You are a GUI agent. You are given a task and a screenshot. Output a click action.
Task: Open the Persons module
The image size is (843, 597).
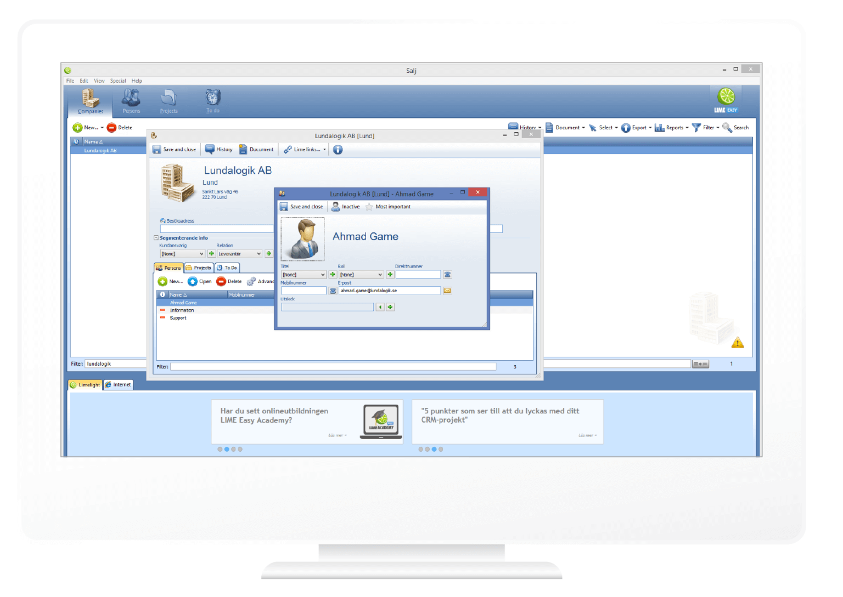point(131,100)
